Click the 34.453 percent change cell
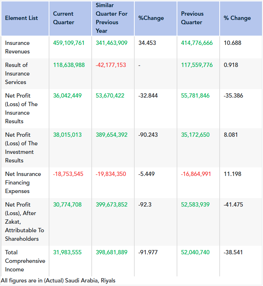This screenshot has width=263, height=286. point(147,43)
